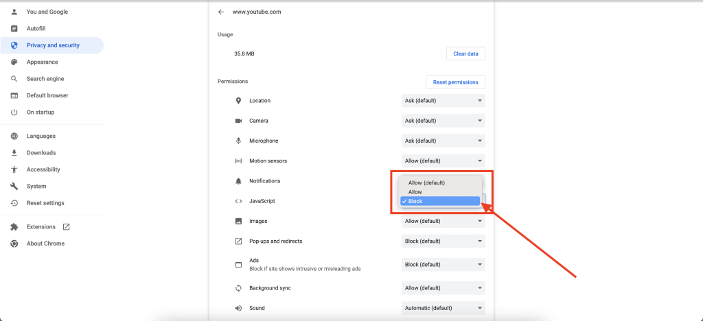The height and width of the screenshot is (321, 703).
Task: Click the Autofill clipboard icon
Action: [14, 29]
